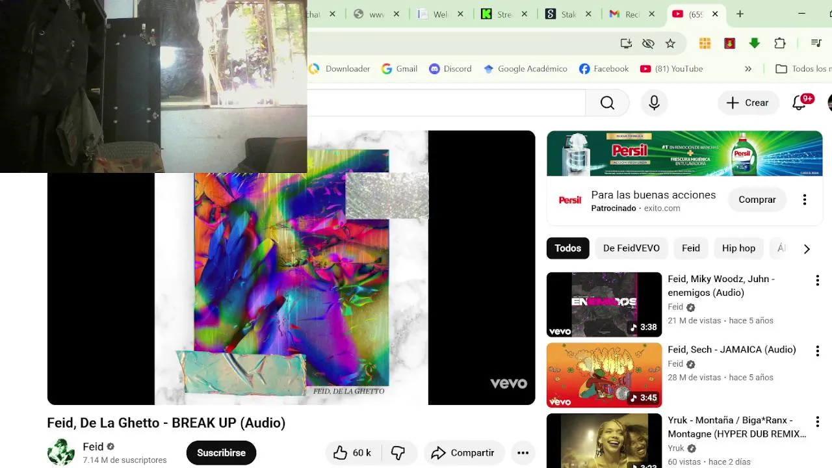This screenshot has width=832, height=468.
Task: Click the green download arrow extension
Action: click(754, 44)
